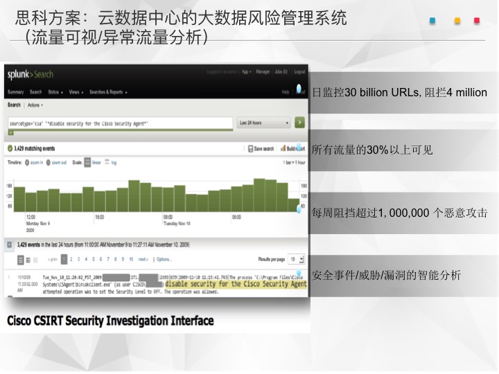
Task: Open the App dropdown menu
Action: click(x=246, y=72)
